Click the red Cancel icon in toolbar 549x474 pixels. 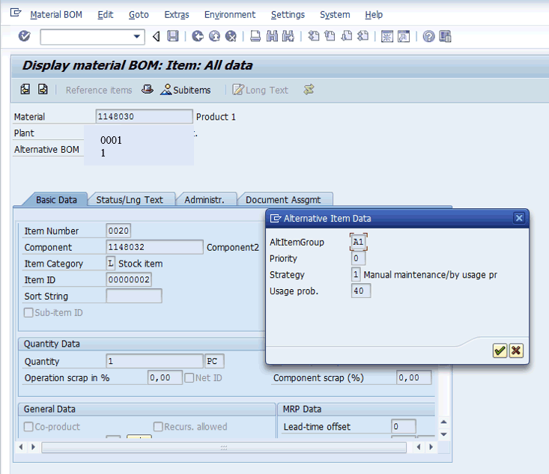tap(231, 36)
